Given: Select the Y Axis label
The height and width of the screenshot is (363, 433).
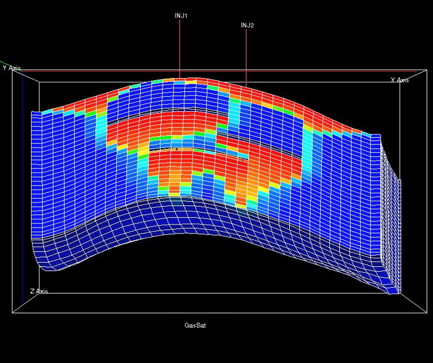Looking at the screenshot, I should click(12, 68).
